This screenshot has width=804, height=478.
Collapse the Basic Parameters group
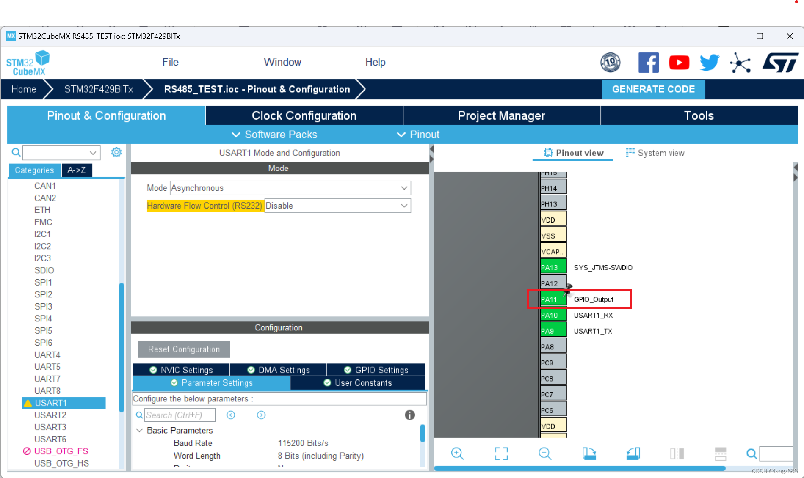tap(139, 430)
